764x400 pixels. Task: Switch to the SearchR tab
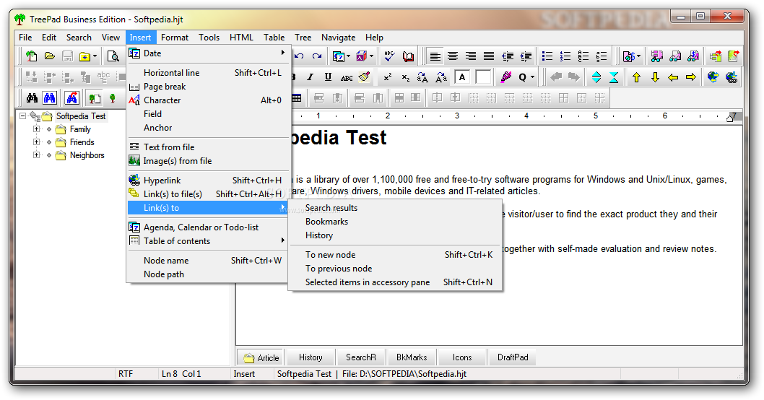tap(360, 357)
